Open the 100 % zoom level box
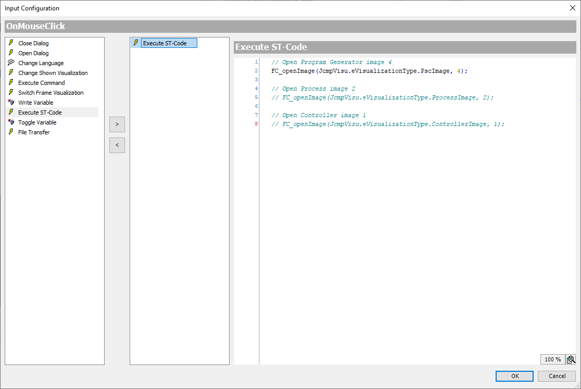 (552, 359)
